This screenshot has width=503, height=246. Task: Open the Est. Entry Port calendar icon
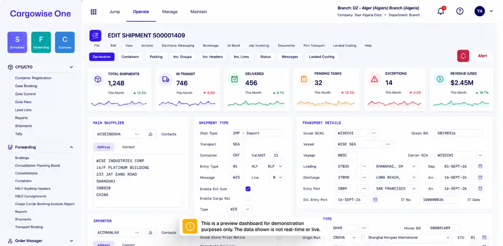pos(375,200)
